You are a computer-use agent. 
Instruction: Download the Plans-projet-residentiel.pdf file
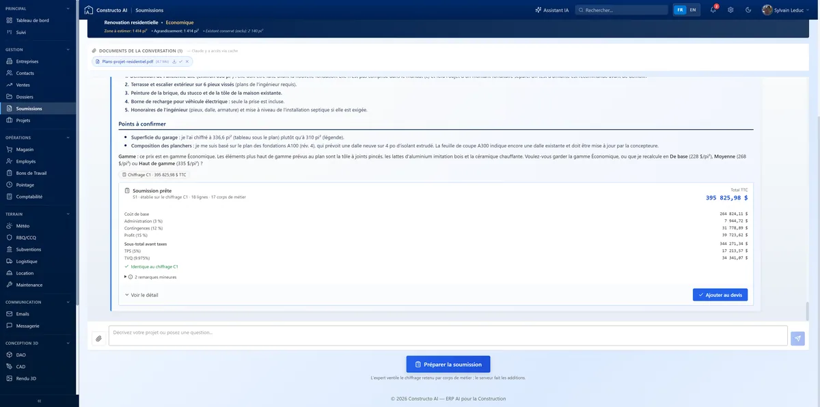click(174, 61)
